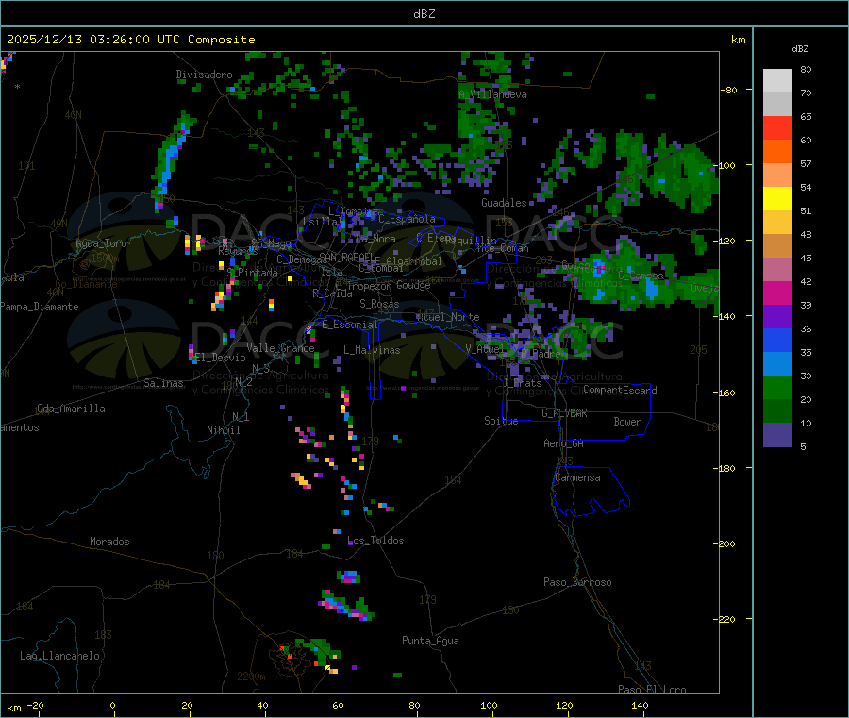Click the Lag.Llancanelo label
This screenshot has width=849, height=718.
point(59,656)
